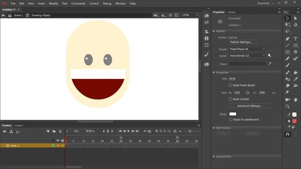
Task: Open the Modify menu
Action: click(x=54, y=3)
